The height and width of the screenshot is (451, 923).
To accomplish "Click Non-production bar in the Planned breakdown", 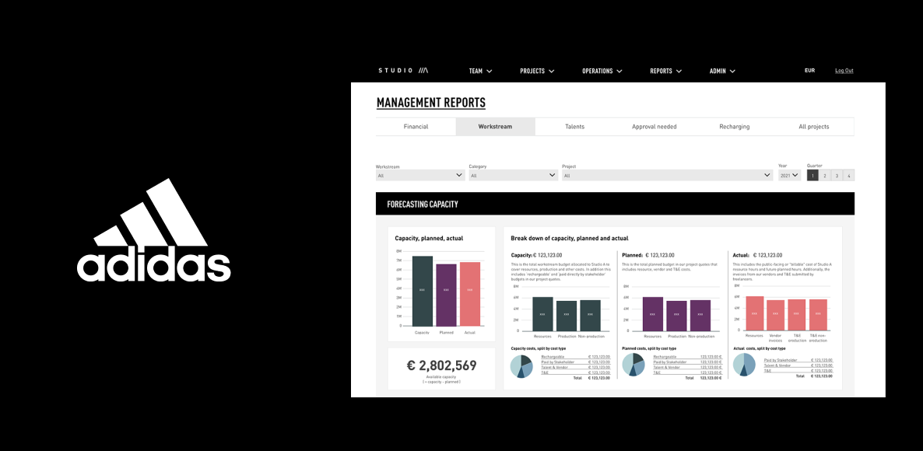I will point(700,316).
